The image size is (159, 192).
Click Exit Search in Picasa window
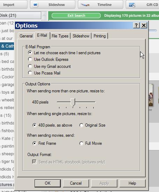pos(76,15)
